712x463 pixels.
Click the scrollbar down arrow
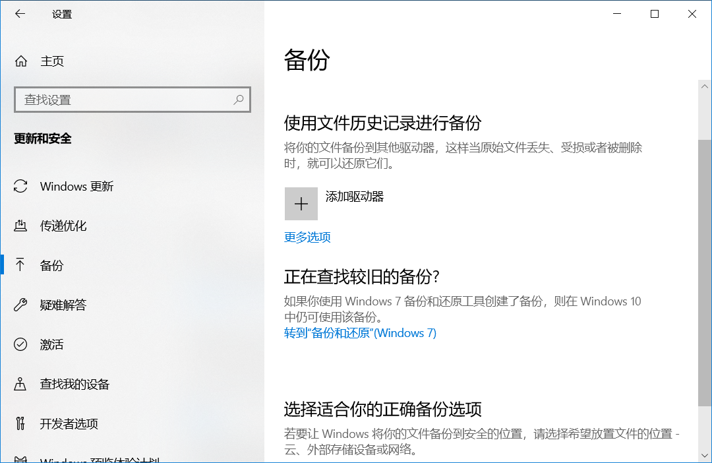(x=705, y=455)
